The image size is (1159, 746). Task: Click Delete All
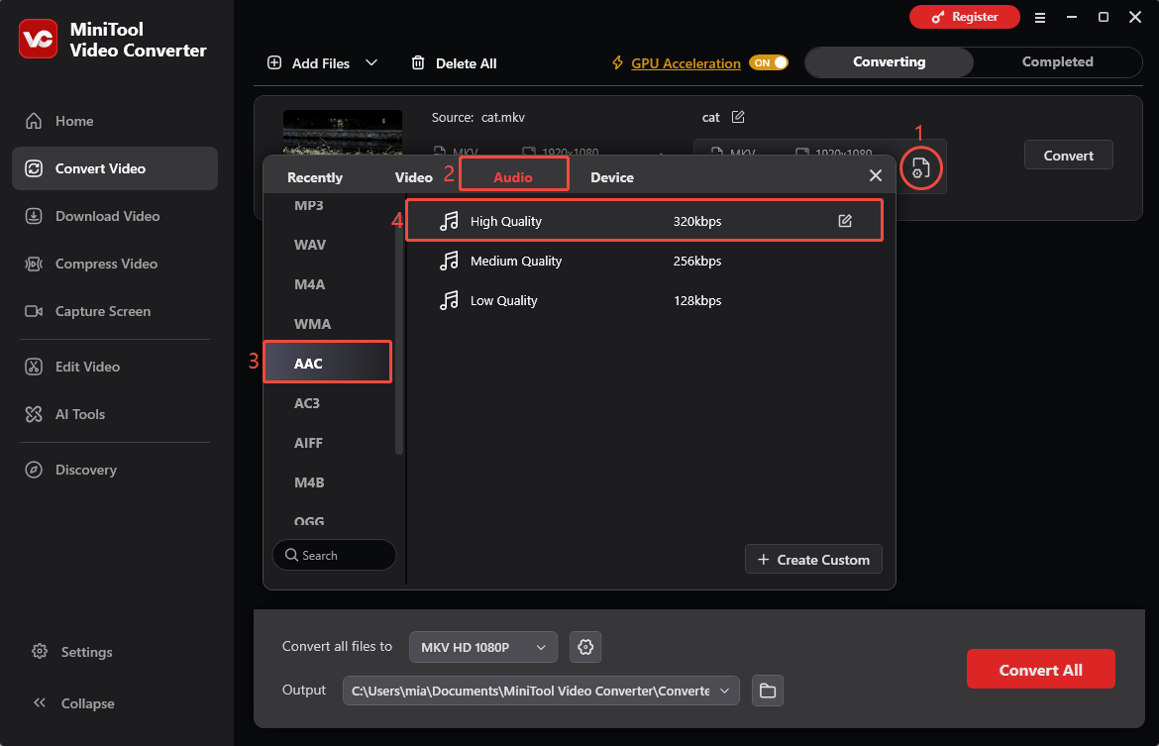[x=454, y=63]
